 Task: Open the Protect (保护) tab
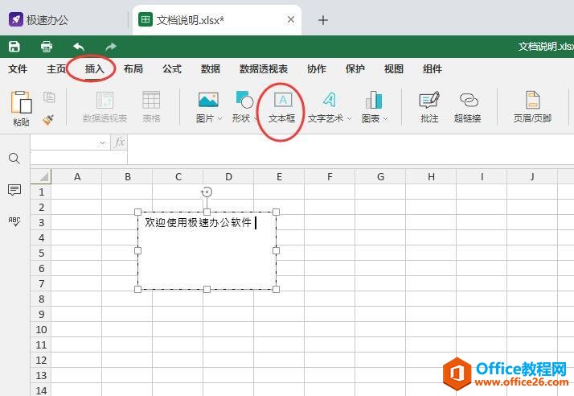point(355,69)
